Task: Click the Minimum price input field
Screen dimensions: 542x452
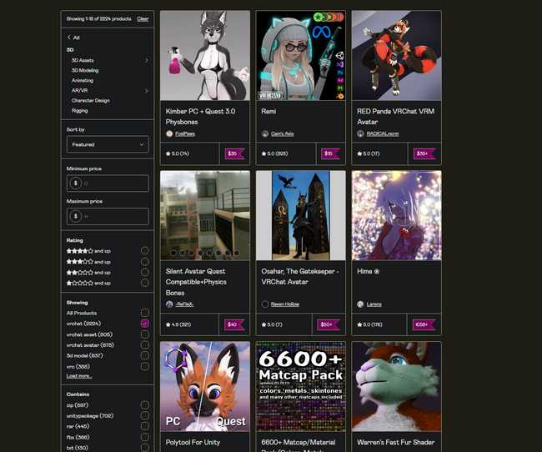Action: point(108,183)
